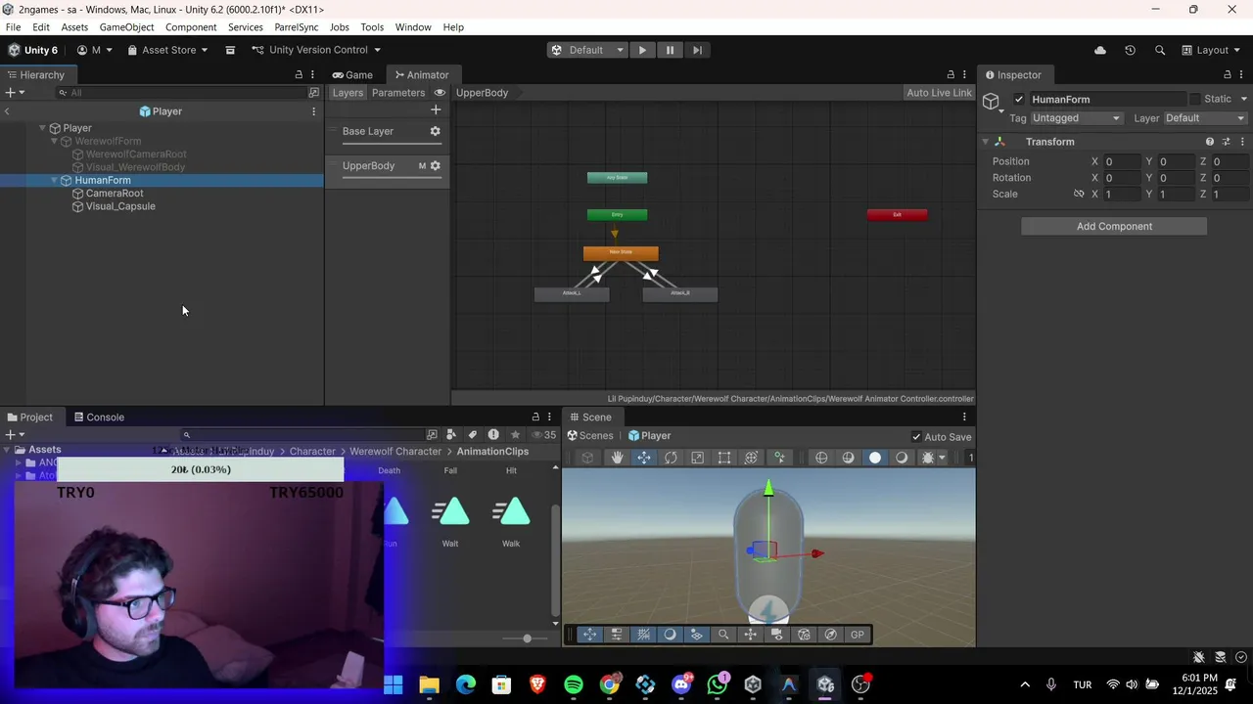1253x704 pixels.
Task: Open the GameObject menu
Action: pyautogui.click(x=126, y=27)
